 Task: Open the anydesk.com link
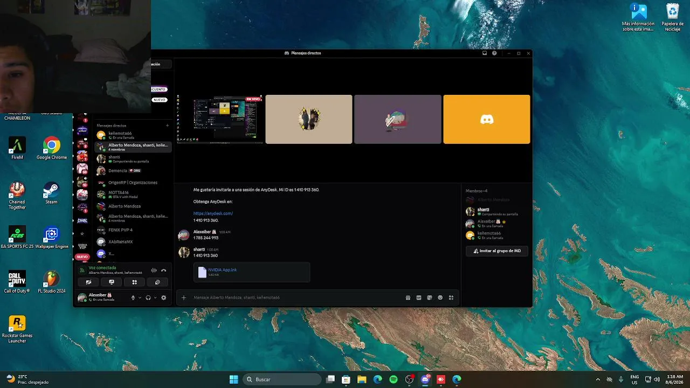pyautogui.click(x=213, y=213)
